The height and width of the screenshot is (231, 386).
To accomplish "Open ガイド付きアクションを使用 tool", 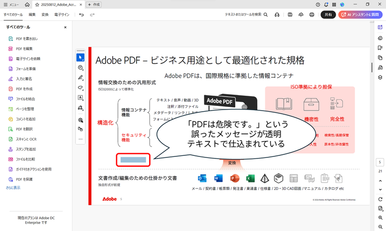I will [x=30, y=169].
